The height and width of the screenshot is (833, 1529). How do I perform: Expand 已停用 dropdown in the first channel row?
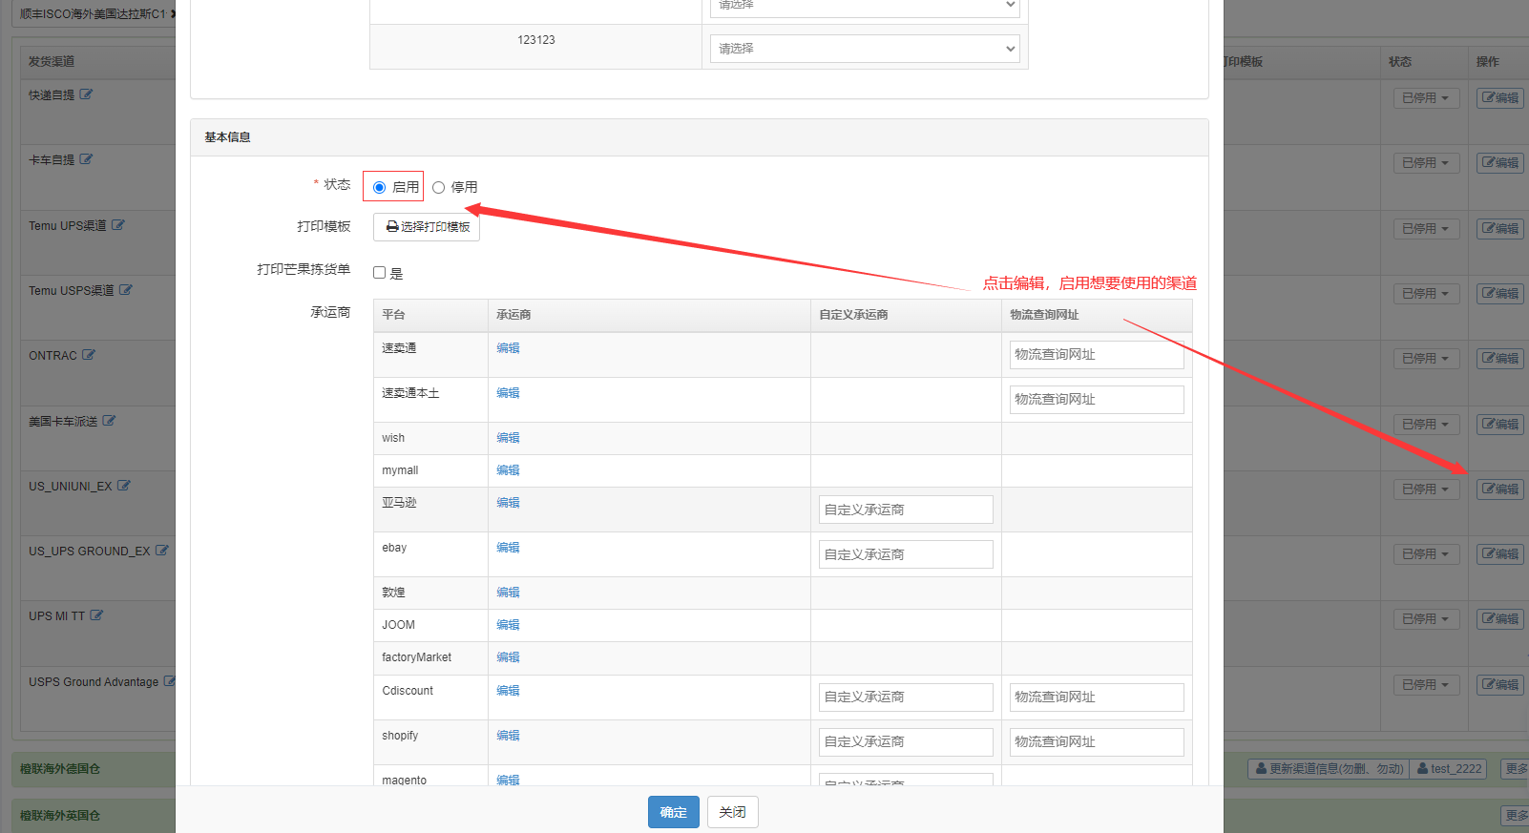(1425, 98)
